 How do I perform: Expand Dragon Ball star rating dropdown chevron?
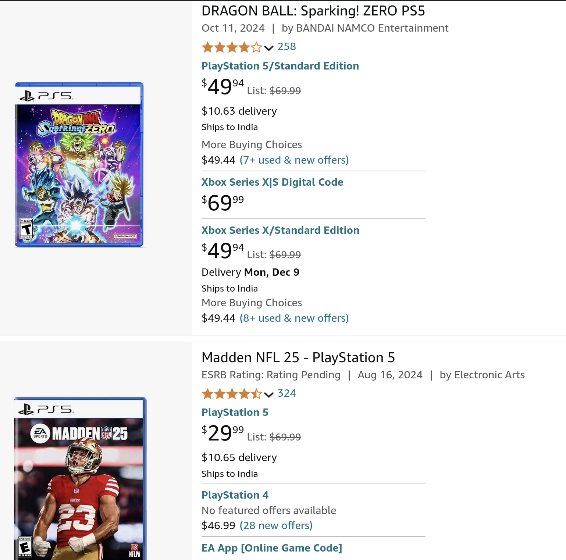[269, 48]
